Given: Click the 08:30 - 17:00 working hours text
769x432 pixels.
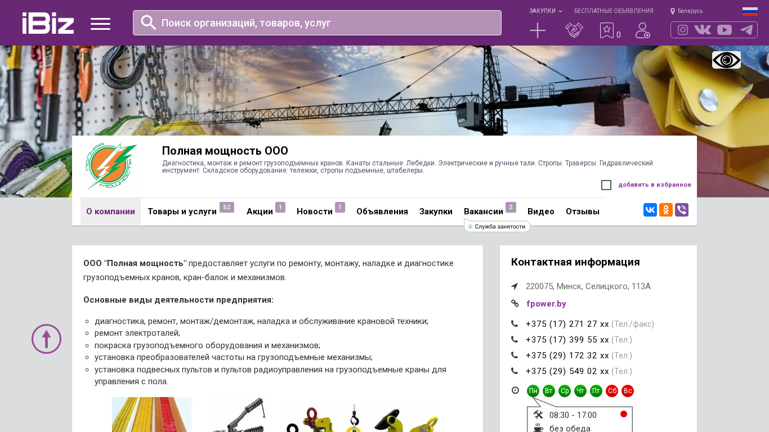Looking at the screenshot, I should pyautogui.click(x=573, y=415).
